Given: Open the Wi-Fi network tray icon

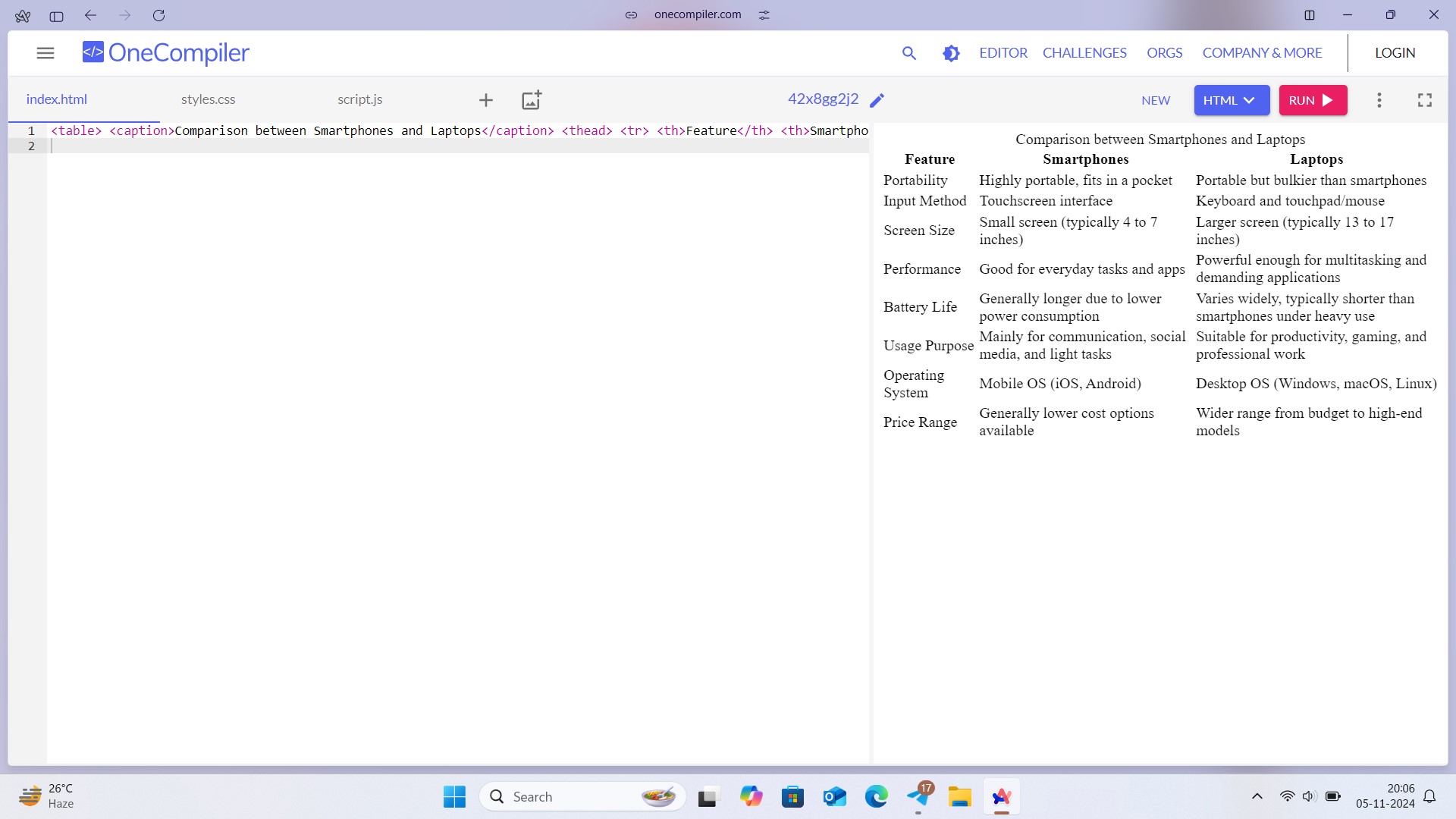Looking at the screenshot, I should pos(1287,797).
